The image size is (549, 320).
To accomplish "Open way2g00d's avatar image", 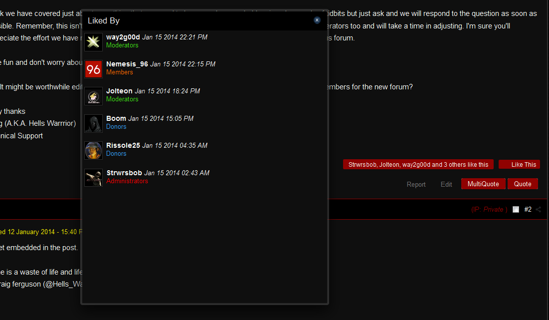I will click(x=93, y=42).
